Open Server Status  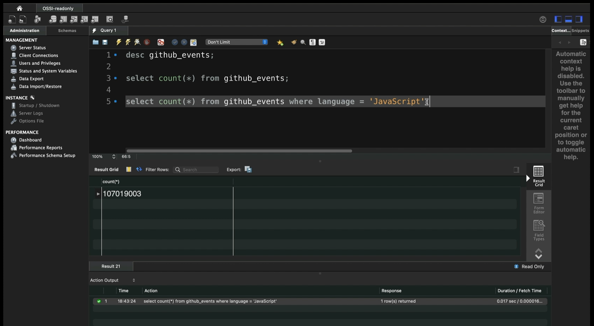pos(32,48)
